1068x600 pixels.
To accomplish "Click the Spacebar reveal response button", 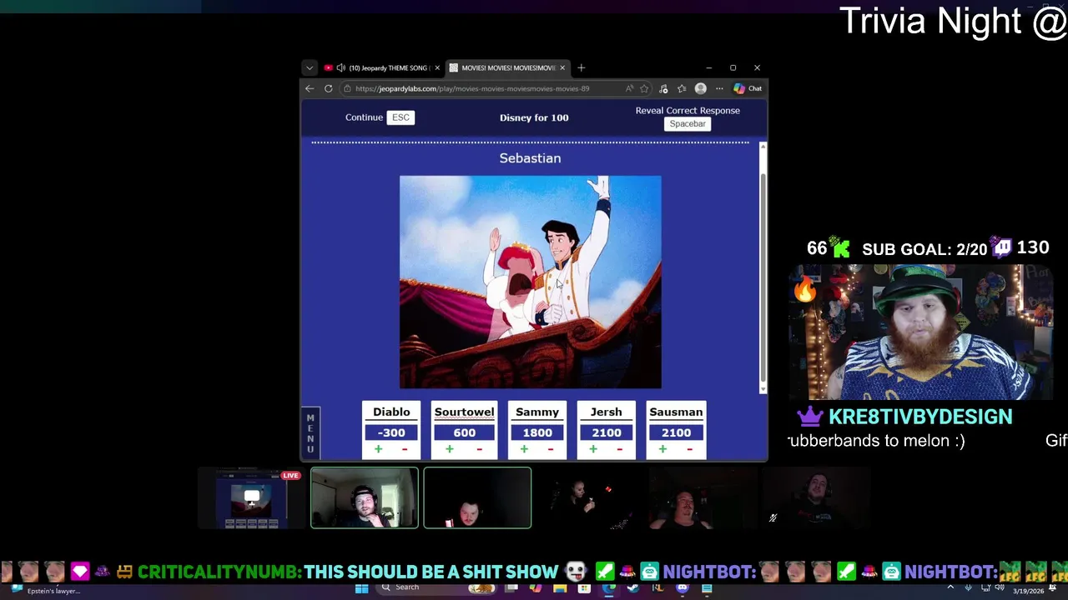I will pyautogui.click(x=688, y=124).
